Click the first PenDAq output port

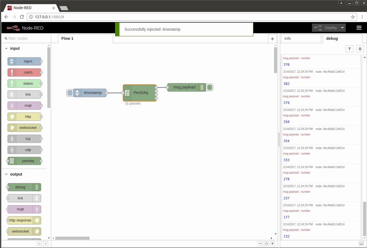pyautogui.click(x=156, y=88)
